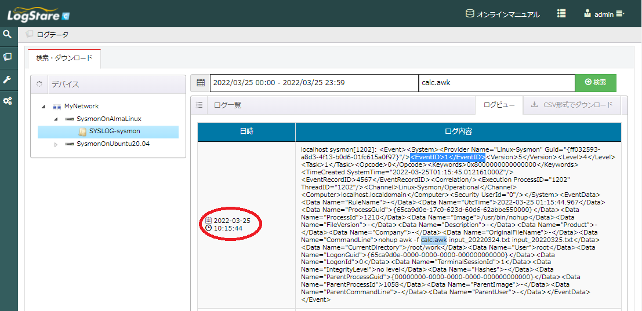Select the 検索・ダウンロード tab

(x=64, y=58)
